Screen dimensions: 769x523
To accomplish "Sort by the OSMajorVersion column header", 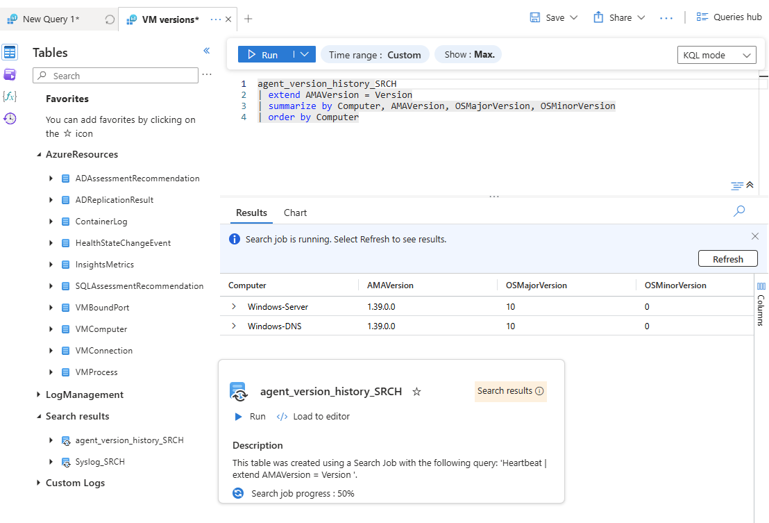I will coord(536,285).
